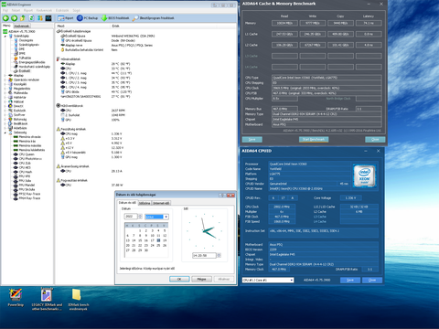
Task: Click BIOS frissítések in the toolbar
Action: click(115, 18)
